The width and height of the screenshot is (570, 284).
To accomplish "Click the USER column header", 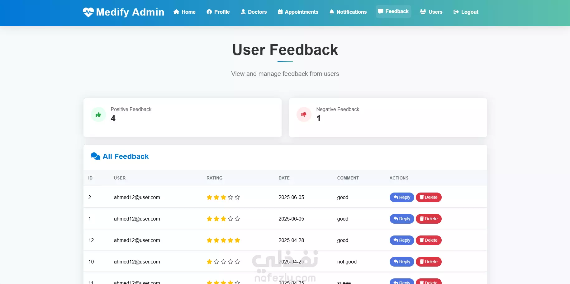I will tap(120, 178).
